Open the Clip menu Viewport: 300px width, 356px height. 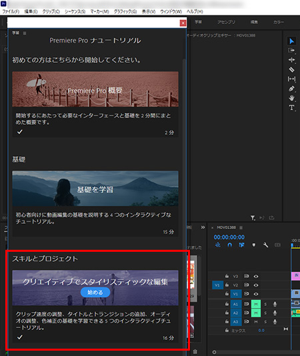pos(51,11)
